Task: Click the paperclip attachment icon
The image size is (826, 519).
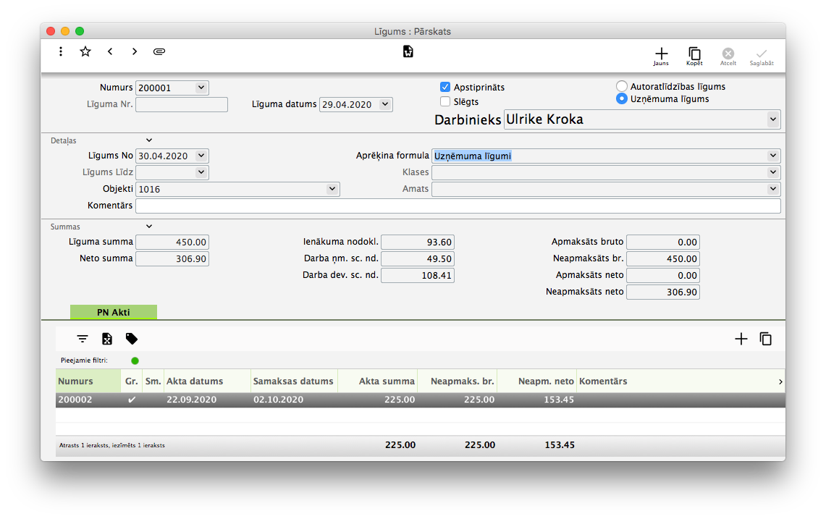Action: tap(159, 51)
